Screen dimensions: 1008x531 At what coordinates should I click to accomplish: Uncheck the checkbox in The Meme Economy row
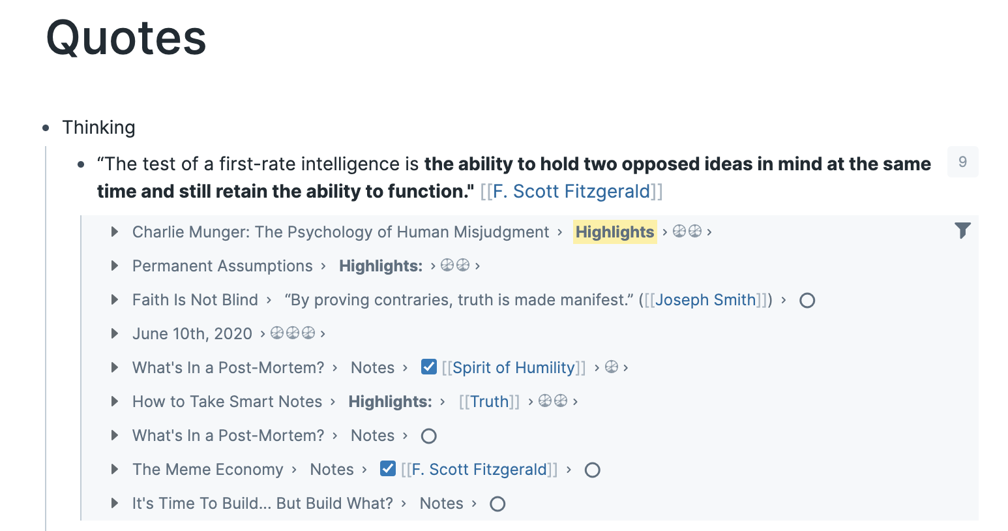click(388, 468)
